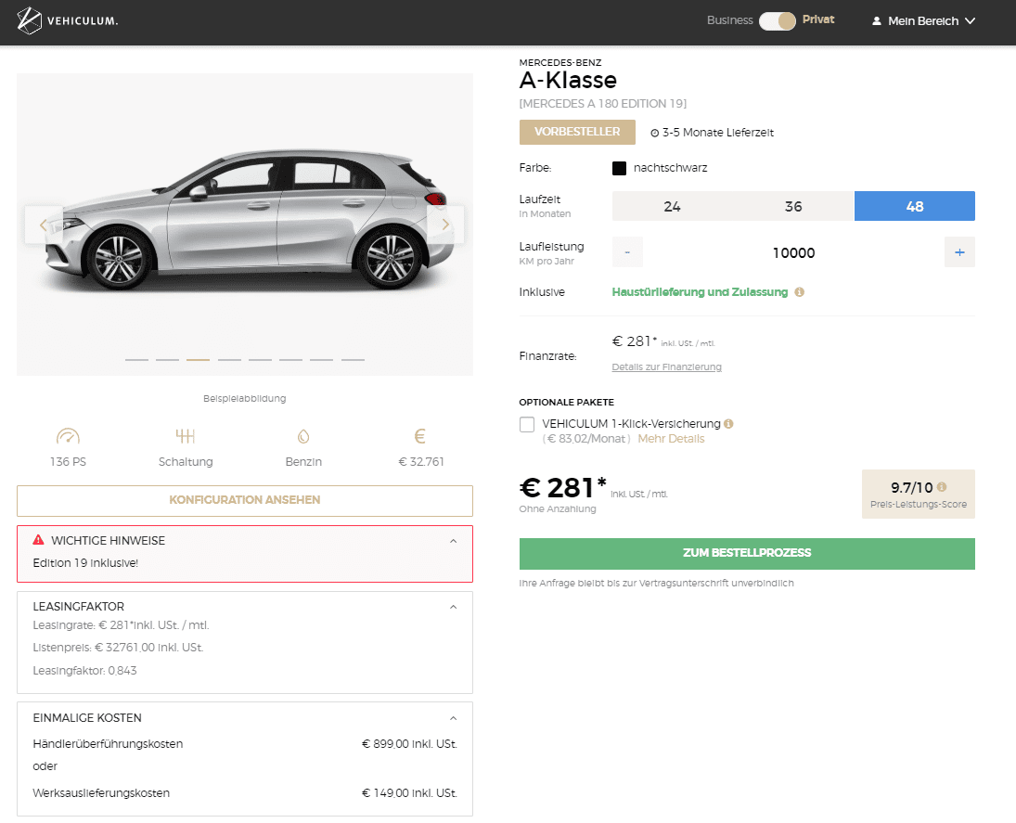1016x823 pixels.
Task: Click the Leasingfaktor heading
Action: pos(78,607)
